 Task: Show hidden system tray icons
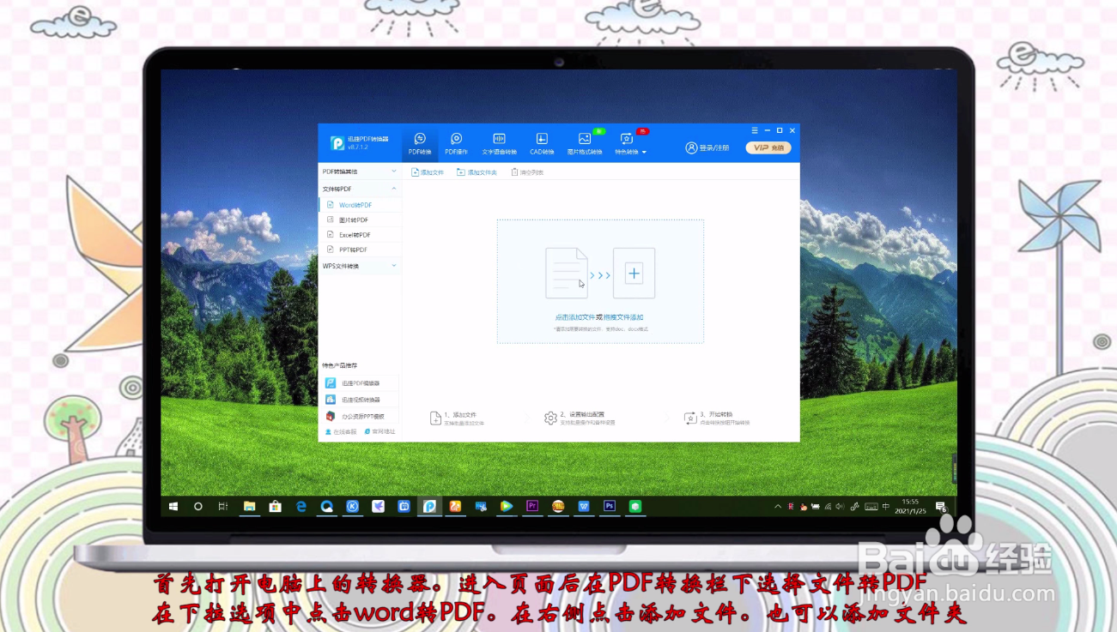tap(778, 507)
